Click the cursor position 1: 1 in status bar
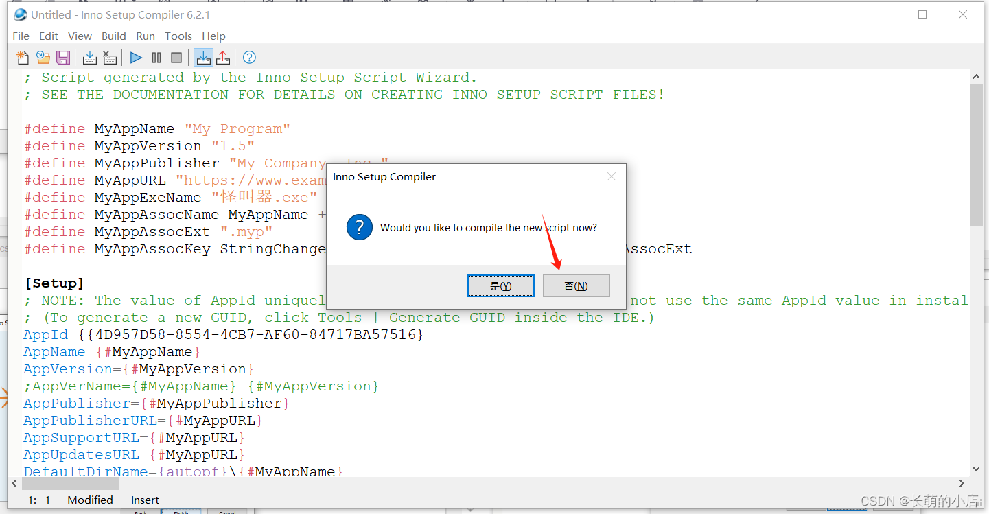This screenshot has width=989, height=514. pyautogui.click(x=39, y=500)
